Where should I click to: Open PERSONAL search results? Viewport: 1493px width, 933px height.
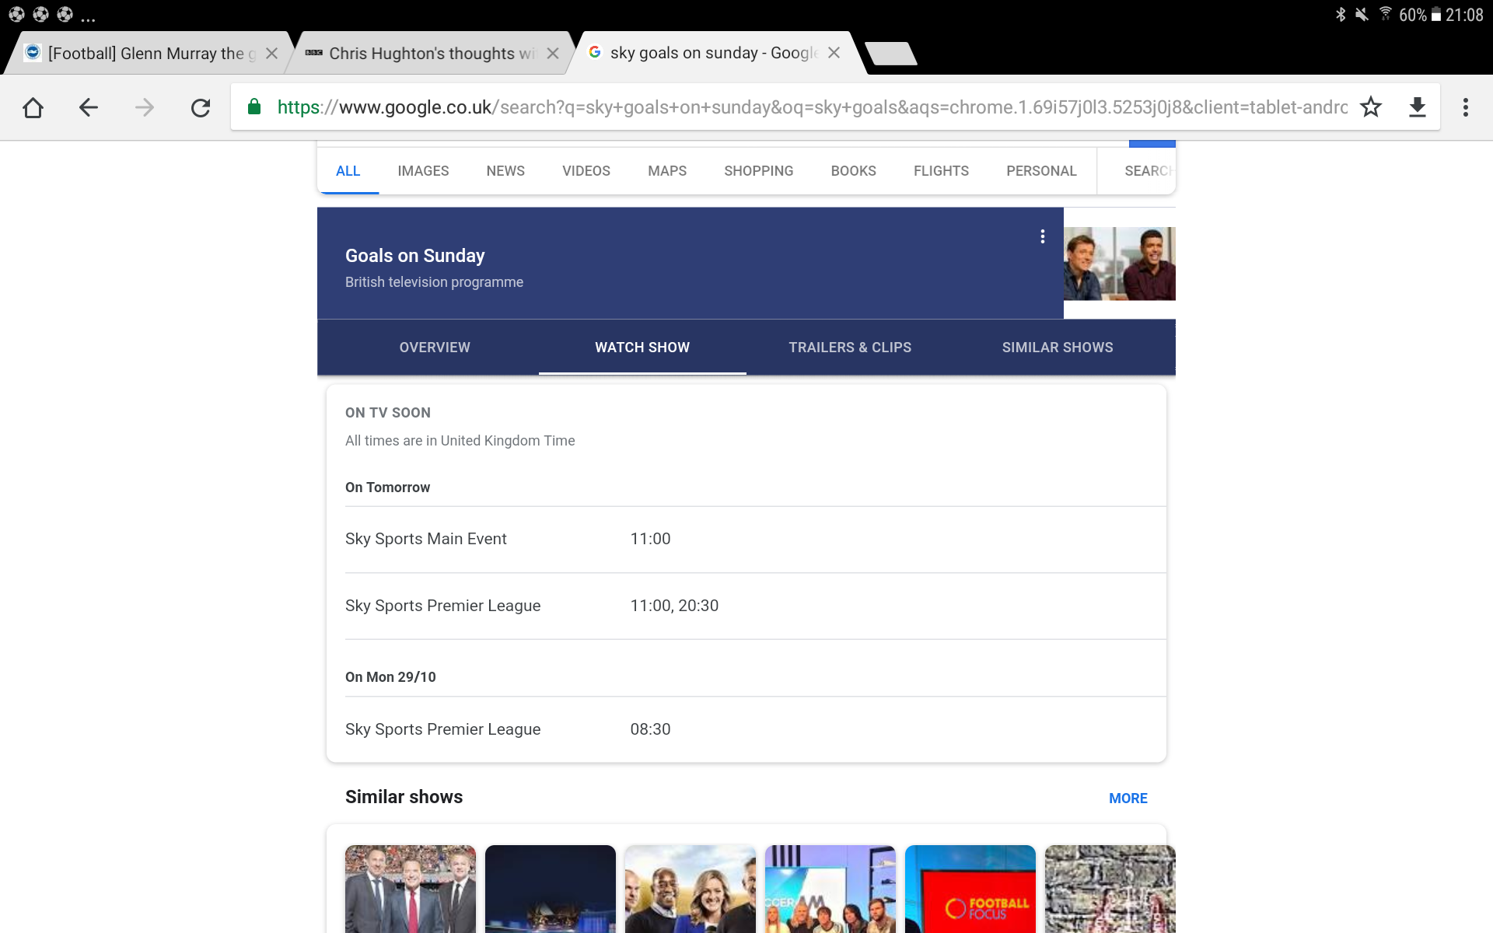click(x=1041, y=171)
